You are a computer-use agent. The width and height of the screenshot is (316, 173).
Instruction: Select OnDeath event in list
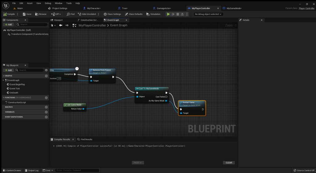click(x=14, y=93)
